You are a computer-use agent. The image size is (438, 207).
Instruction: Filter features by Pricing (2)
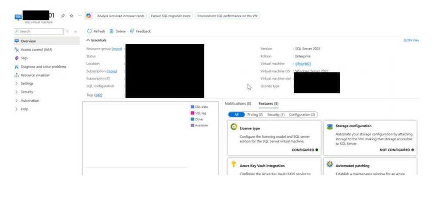[x=255, y=114]
